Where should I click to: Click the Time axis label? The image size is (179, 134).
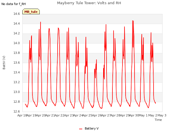click(x=158, y=120)
